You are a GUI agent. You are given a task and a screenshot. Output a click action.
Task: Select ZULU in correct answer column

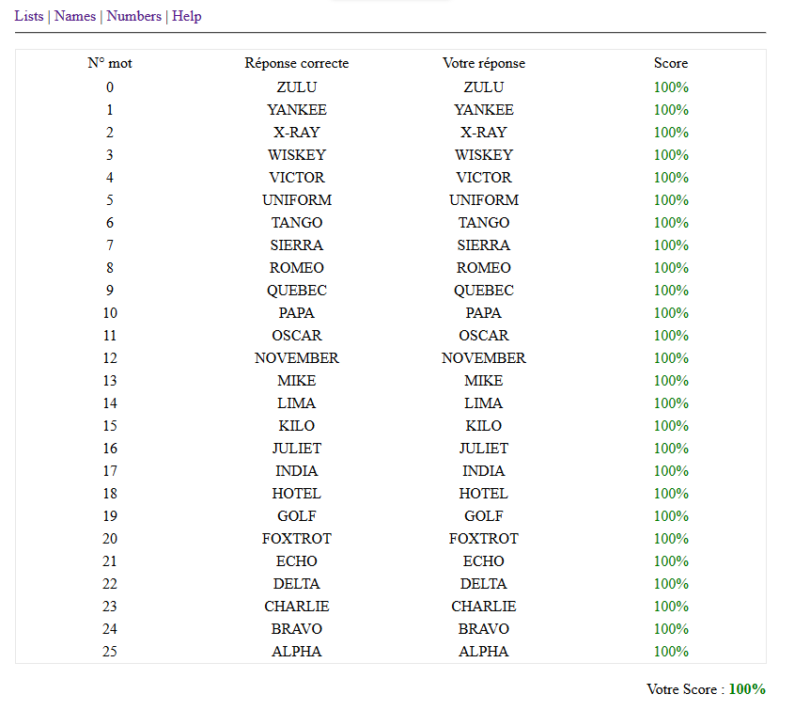pos(297,87)
